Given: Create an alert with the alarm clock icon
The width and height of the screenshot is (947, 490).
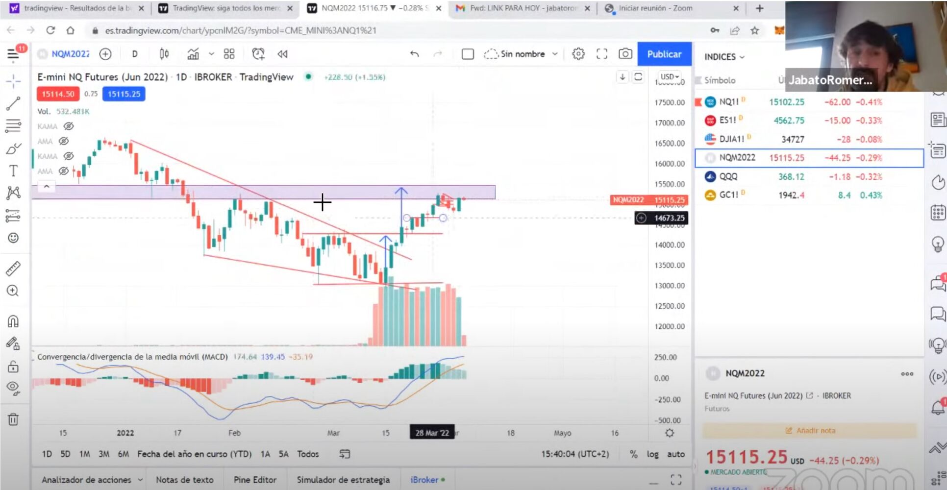Looking at the screenshot, I should tap(258, 54).
